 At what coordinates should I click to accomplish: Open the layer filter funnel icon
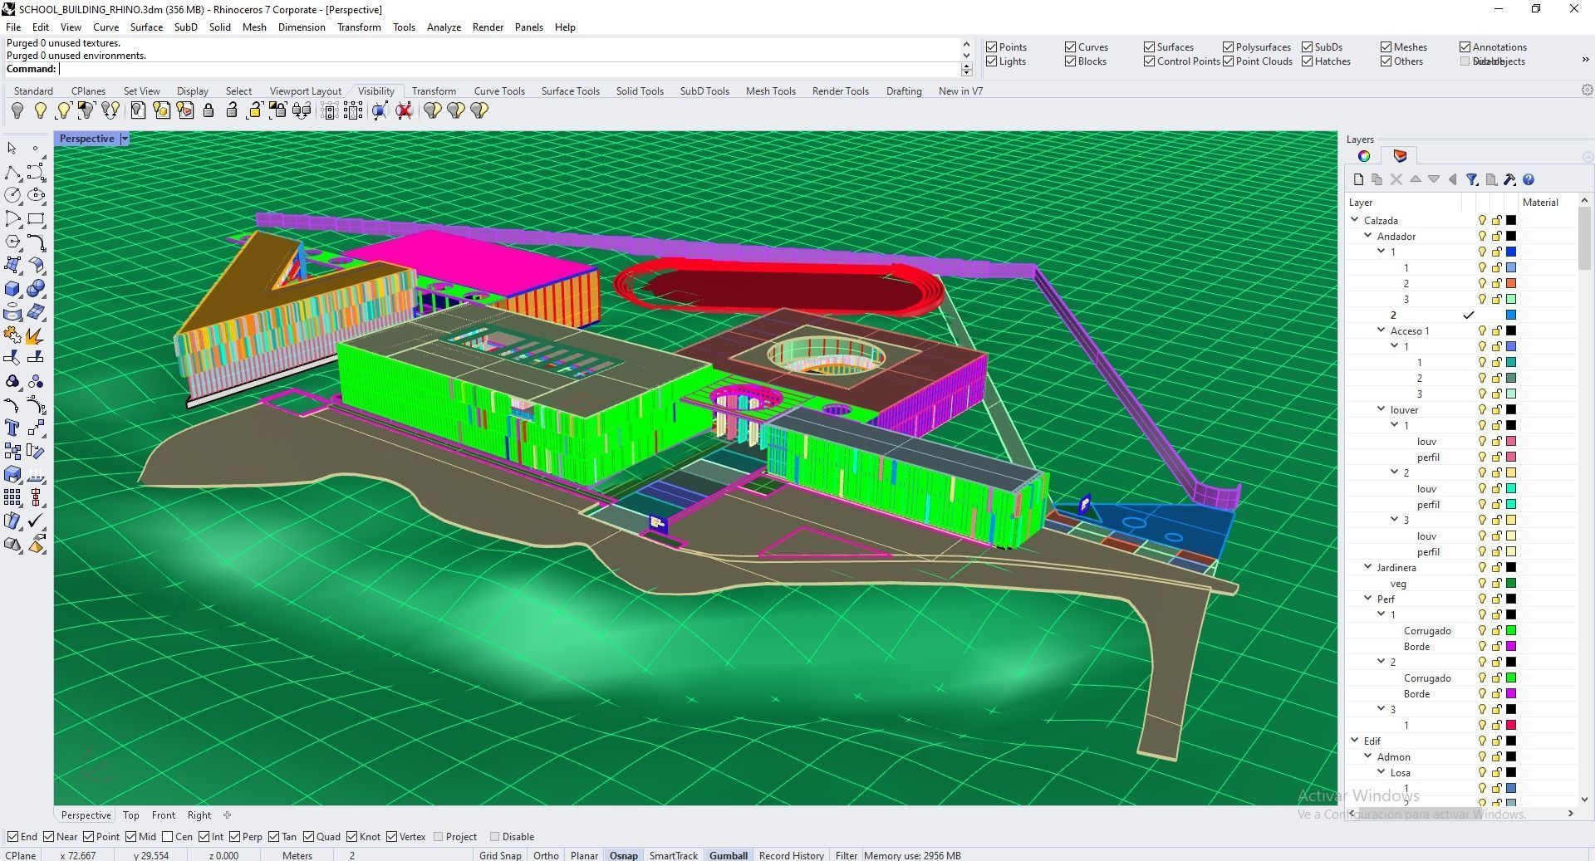tap(1472, 179)
